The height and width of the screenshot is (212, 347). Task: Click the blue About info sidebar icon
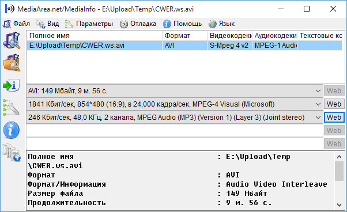pos(12,130)
